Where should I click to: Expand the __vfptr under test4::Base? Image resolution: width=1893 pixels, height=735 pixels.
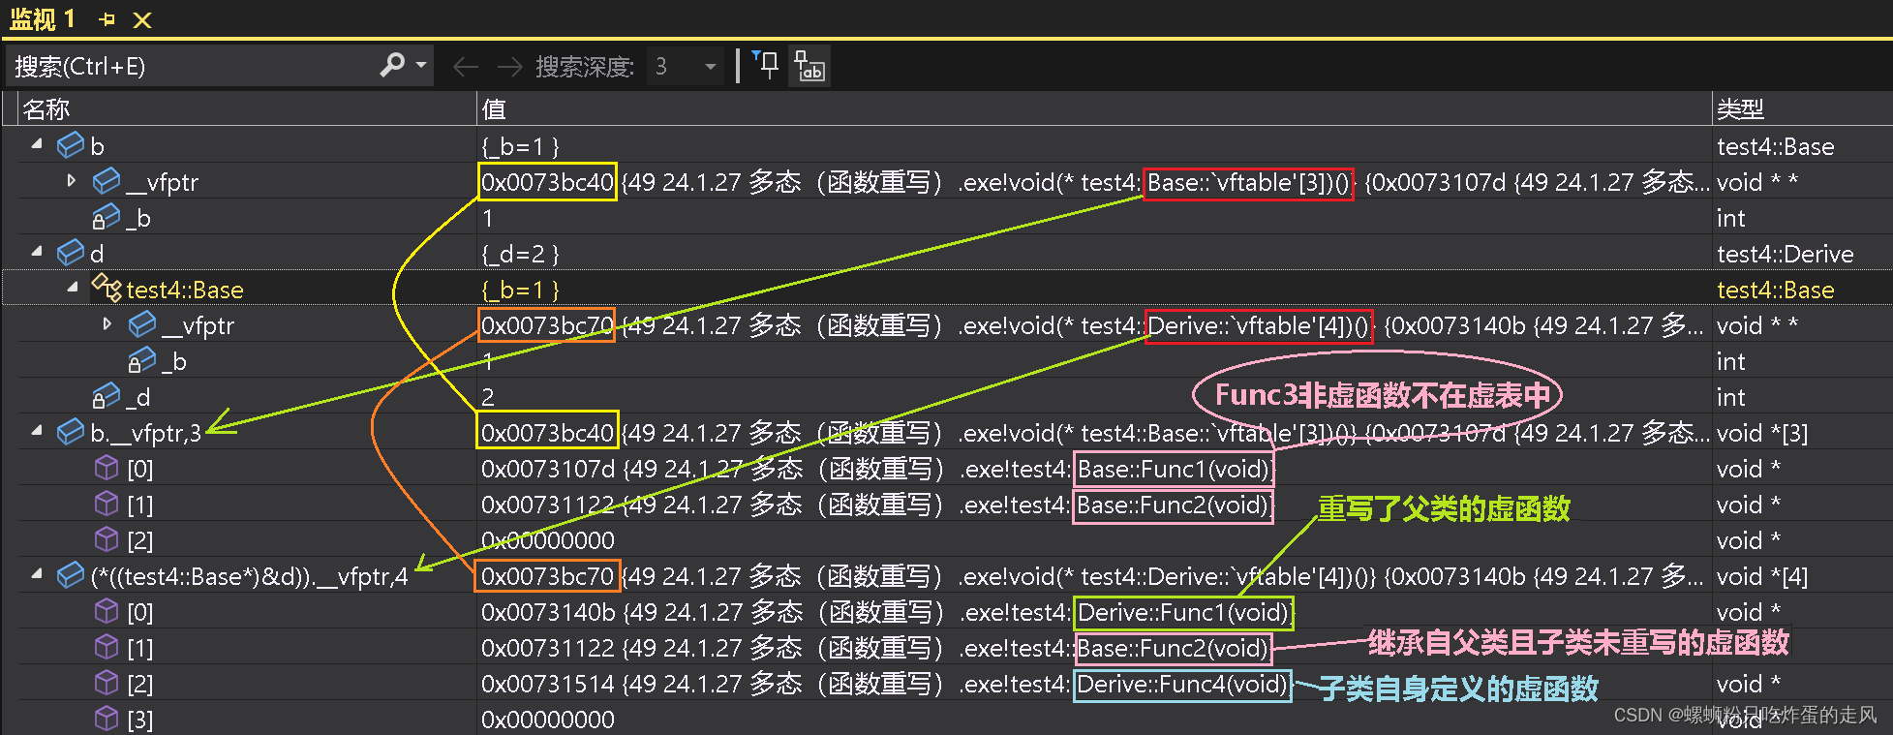pyautogui.click(x=107, y=324)
